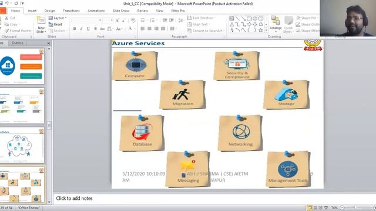The width and height of the screenshot is (376, 211).
Task: Click Increase List Level icon
Action: pos(171,21)
